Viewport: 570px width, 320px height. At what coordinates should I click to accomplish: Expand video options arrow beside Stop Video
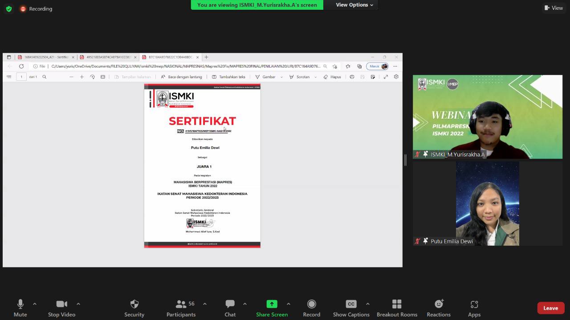pos(78,304)
